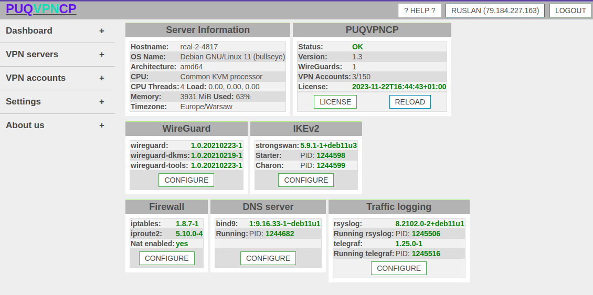Click the green OK status value
593x295 pixels.
(357, 47)
